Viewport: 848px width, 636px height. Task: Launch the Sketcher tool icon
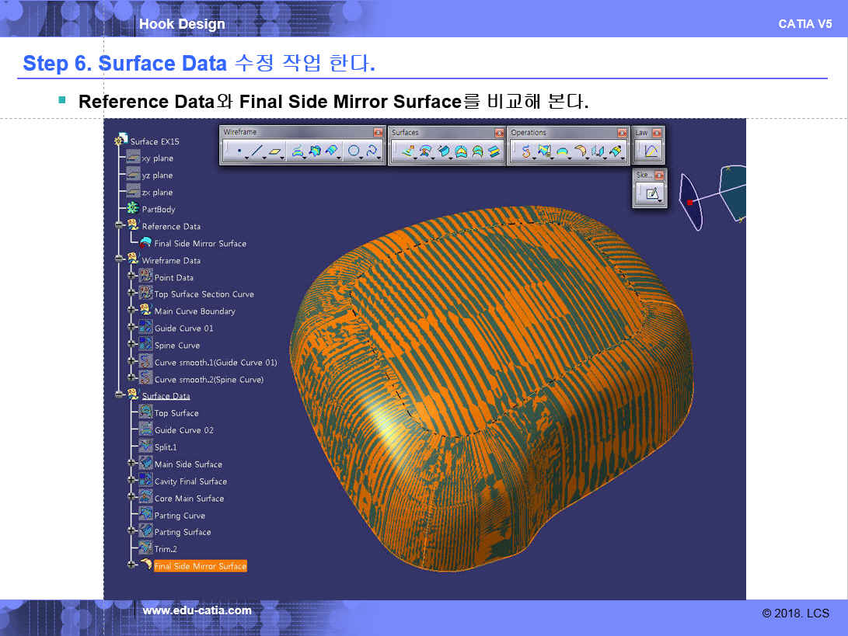651,194
